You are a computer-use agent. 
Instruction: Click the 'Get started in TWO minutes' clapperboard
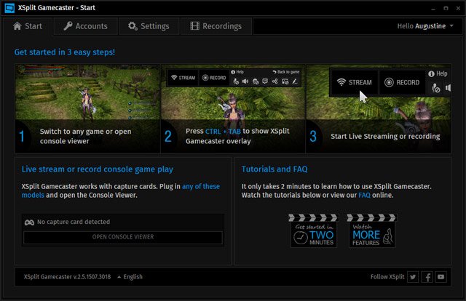[x=314, y=230]
